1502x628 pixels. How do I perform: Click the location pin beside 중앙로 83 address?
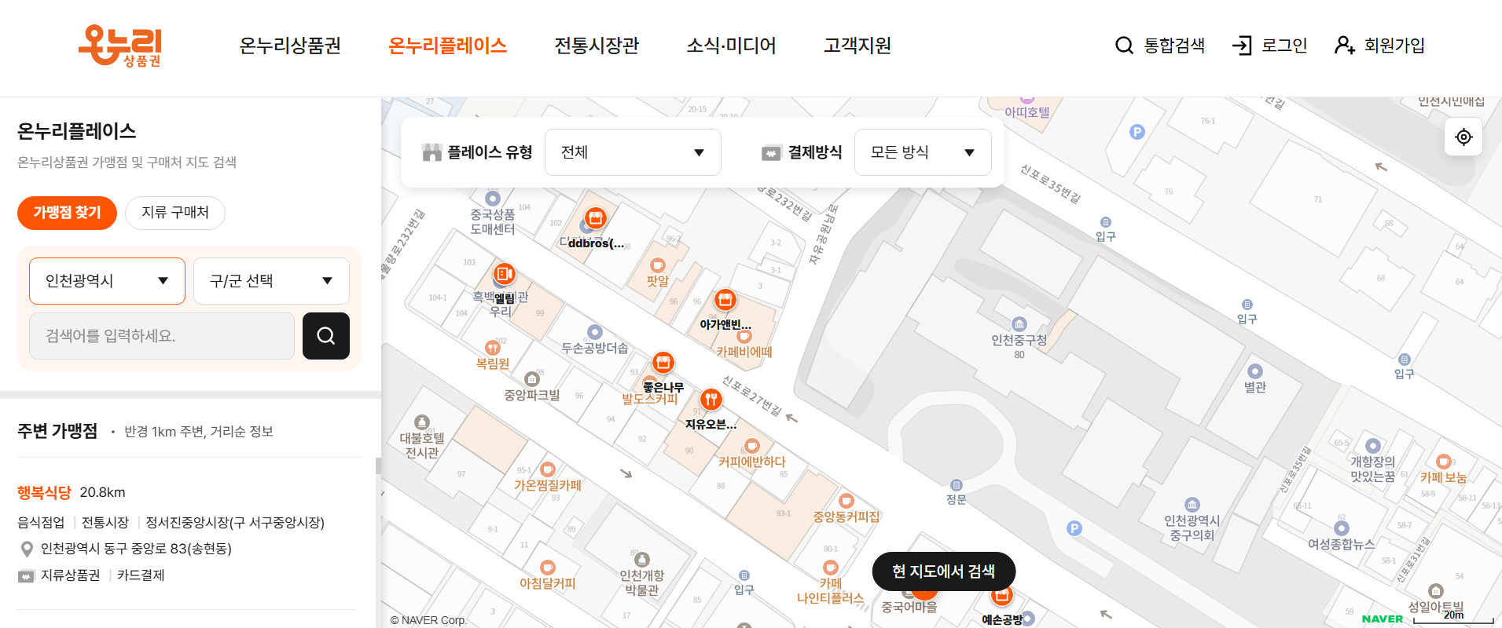click(x=27, y=549)
